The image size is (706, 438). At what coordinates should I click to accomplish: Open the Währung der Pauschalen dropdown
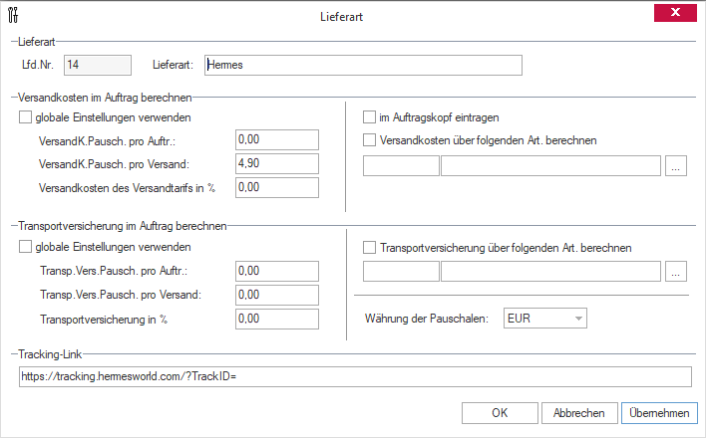point(544,319)
